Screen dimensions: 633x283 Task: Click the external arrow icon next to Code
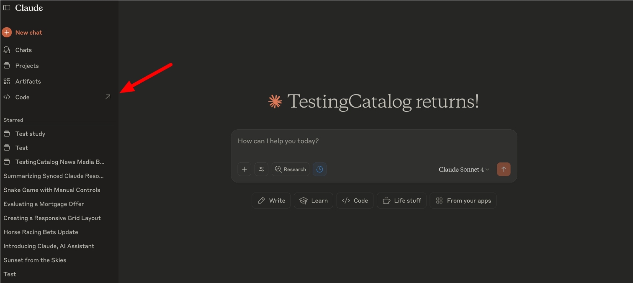108,97
